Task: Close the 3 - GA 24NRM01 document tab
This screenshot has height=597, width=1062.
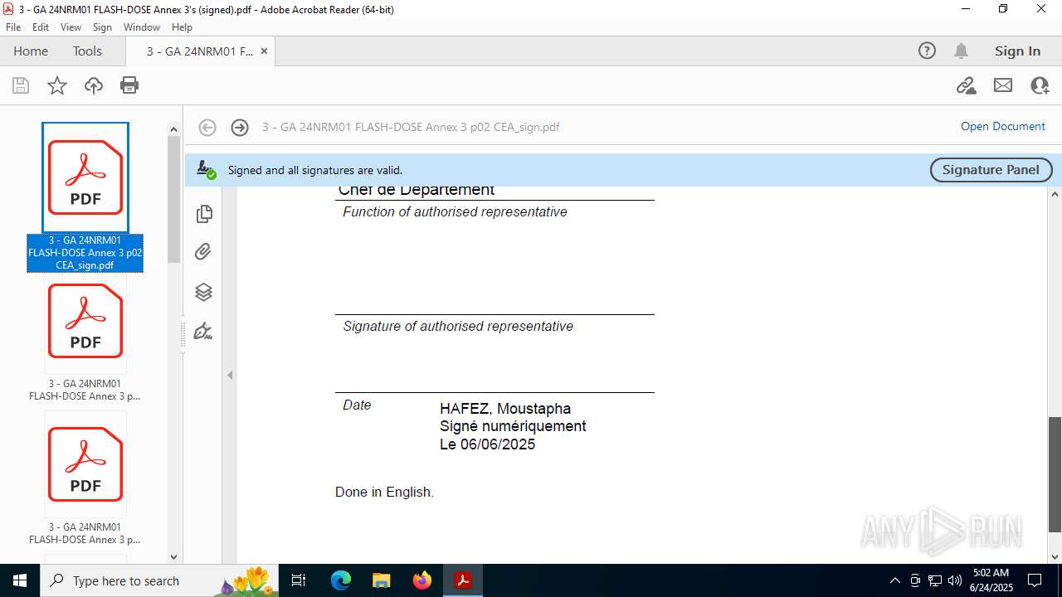Action: pos(264,51)
